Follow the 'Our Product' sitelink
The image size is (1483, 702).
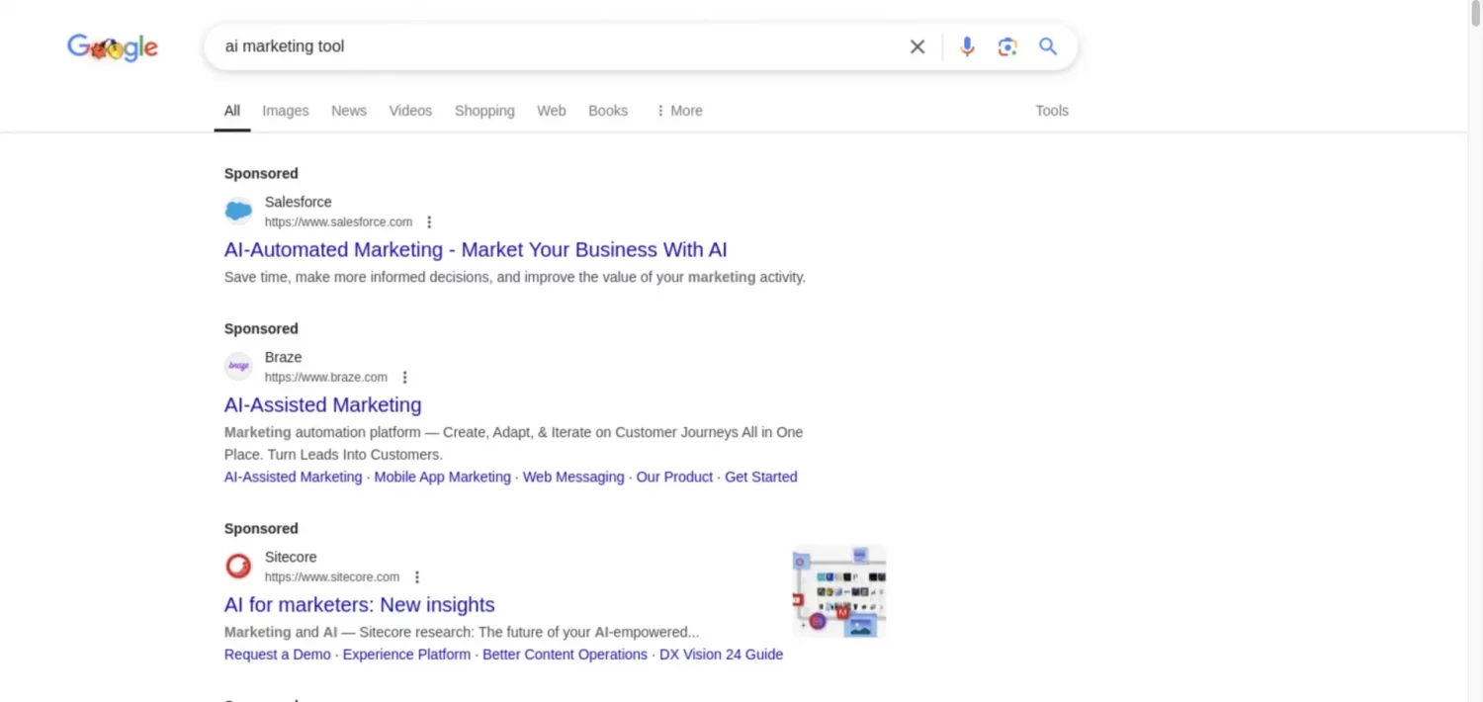[674, 477]
